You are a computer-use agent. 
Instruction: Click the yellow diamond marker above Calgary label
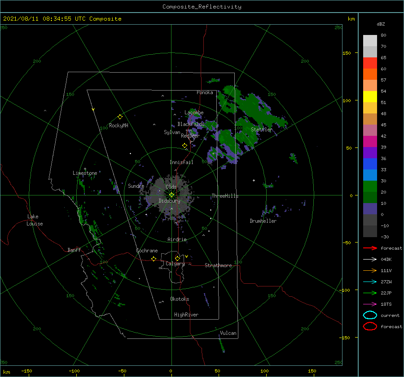click(177, 258)
